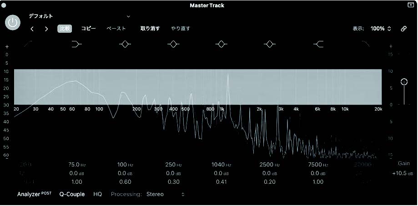
Task: Click the master Gain slider handle
Action: [404, 82]
